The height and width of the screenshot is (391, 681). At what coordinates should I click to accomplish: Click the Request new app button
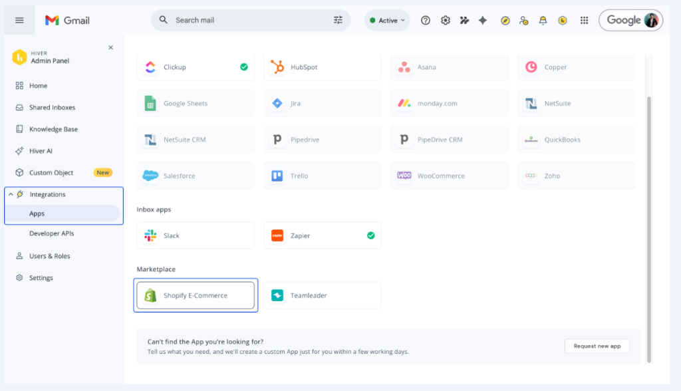tap(597, 346)
